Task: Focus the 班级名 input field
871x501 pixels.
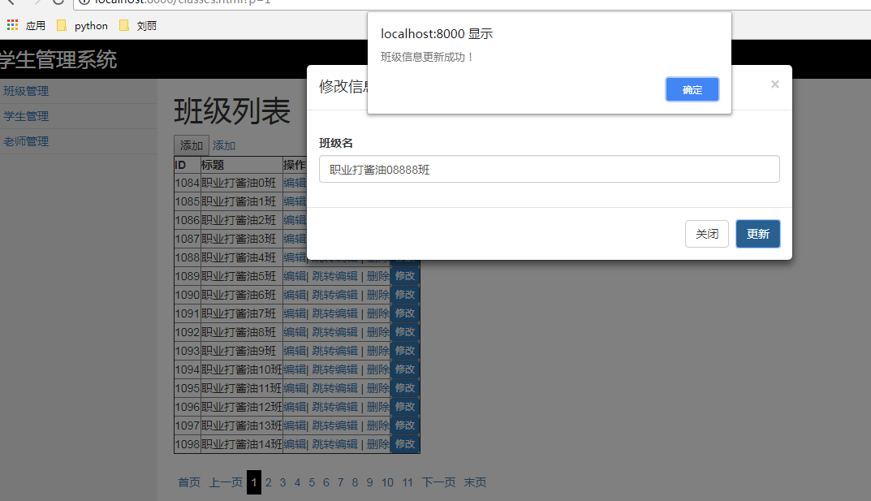Action: [550, 170]
